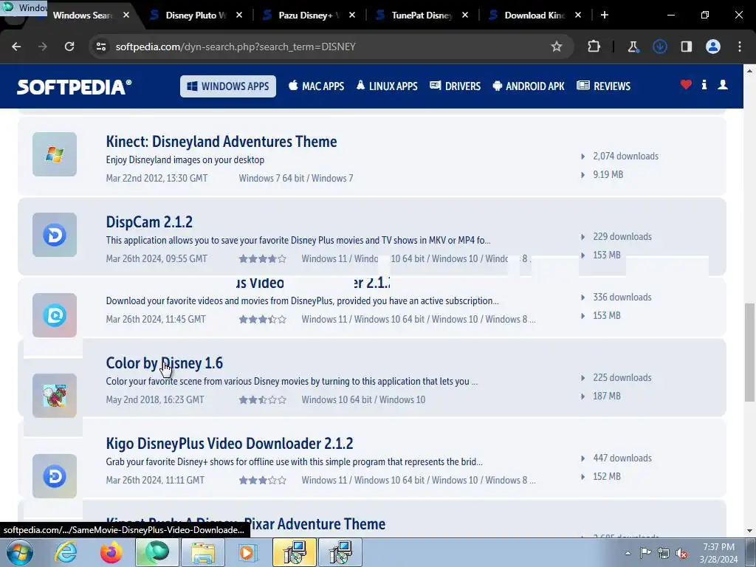Open network tray icon
The width and height of the screenshot is (756, 567).
[x=664, y=553]
